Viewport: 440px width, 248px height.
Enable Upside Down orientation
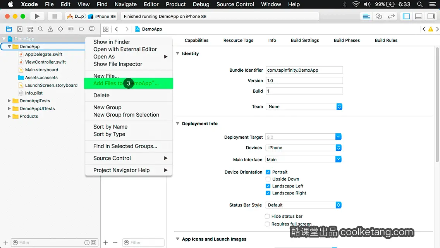pos(268,179)
